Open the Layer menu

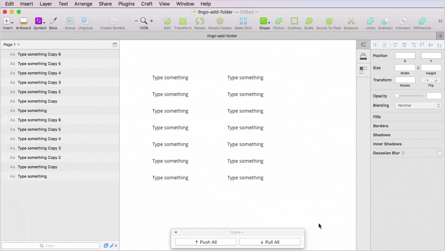(x=46, y=4)
